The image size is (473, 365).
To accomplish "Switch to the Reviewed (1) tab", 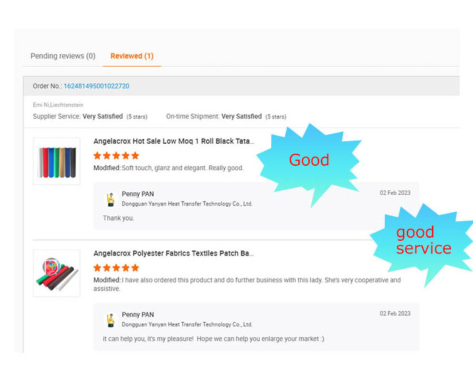I will (x=132, y=56).
